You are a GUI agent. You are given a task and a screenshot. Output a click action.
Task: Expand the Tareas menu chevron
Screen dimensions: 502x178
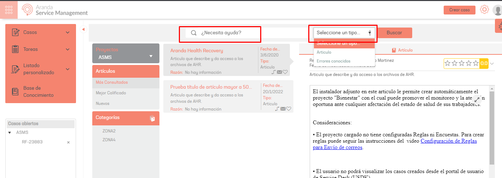click(68, 49)
